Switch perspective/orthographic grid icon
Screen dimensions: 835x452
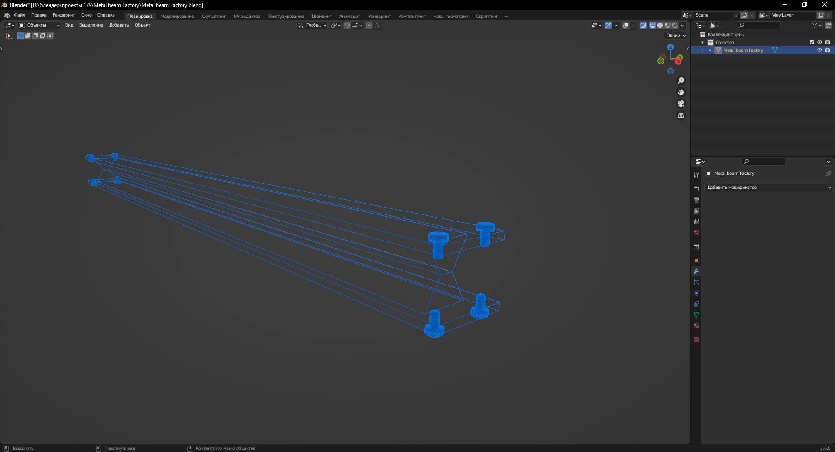[681, 115]
